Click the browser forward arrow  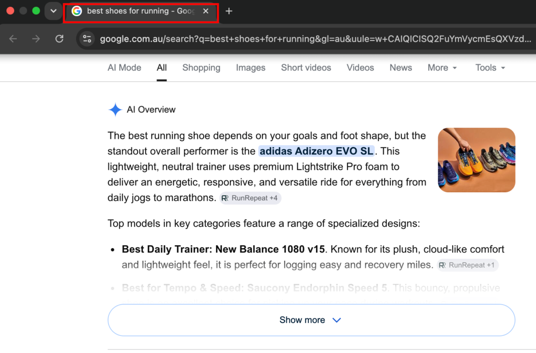click(x=36, y=39)
